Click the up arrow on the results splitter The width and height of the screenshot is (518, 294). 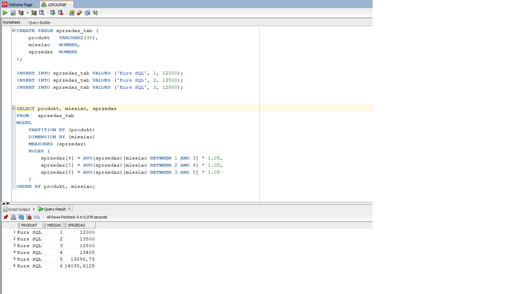click(4, 204)
